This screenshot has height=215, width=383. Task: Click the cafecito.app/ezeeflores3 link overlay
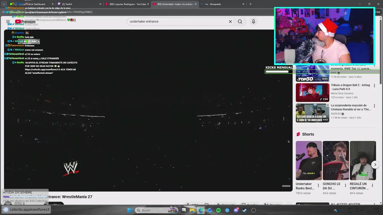pos(26,210)
